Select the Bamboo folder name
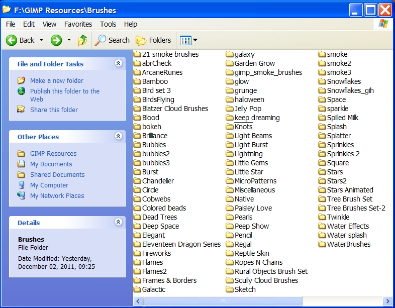This screenshot has height=308, width=395. [155, 81]
